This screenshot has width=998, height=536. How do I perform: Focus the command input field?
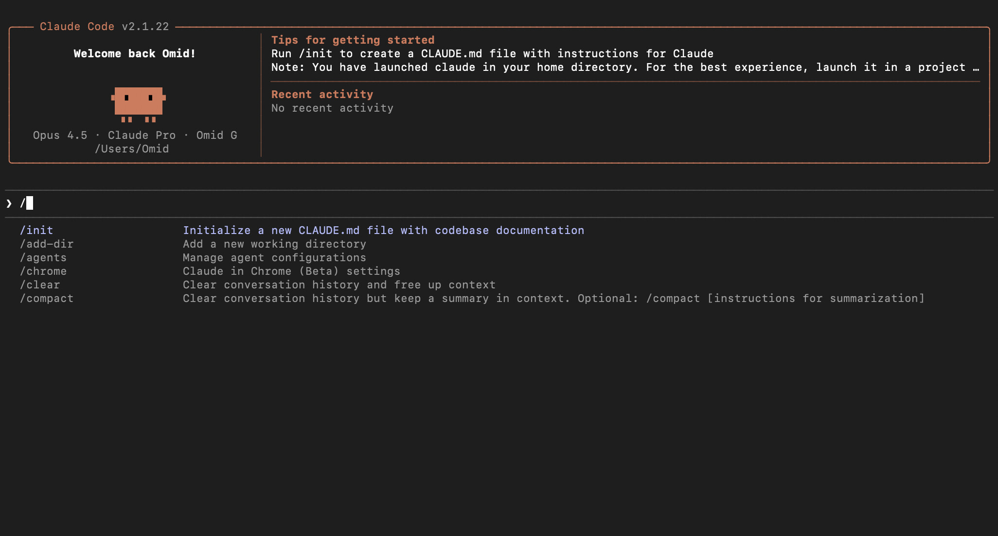[499, 203]
